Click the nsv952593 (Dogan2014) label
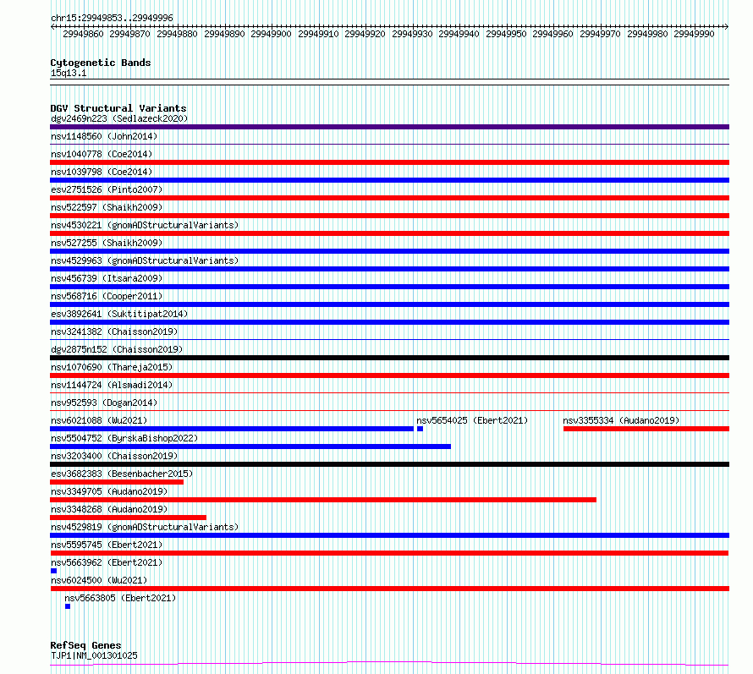This screenshot has width=753, height=674. pyautogui.click(x=104, y=403)
